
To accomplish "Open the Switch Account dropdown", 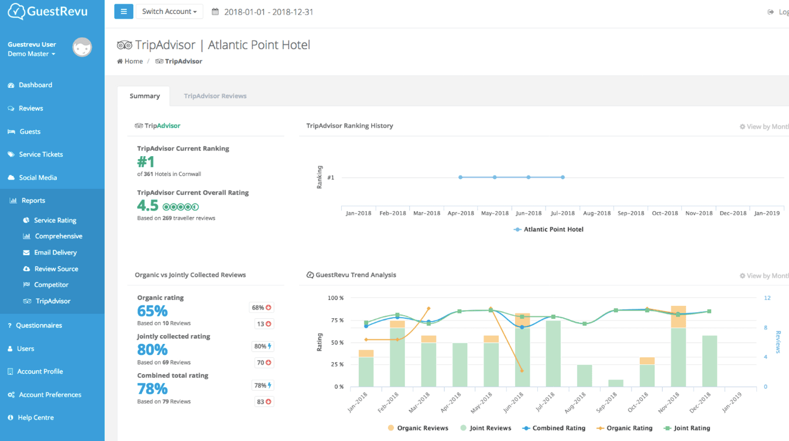I will point(169,11).
